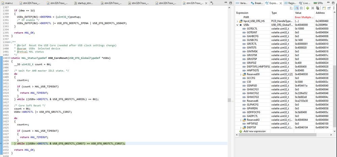337x157 pixels.
Task: Click USB_OTG_GRSTCTL_AHBIDL on line 1416
Action: (69, 100)
